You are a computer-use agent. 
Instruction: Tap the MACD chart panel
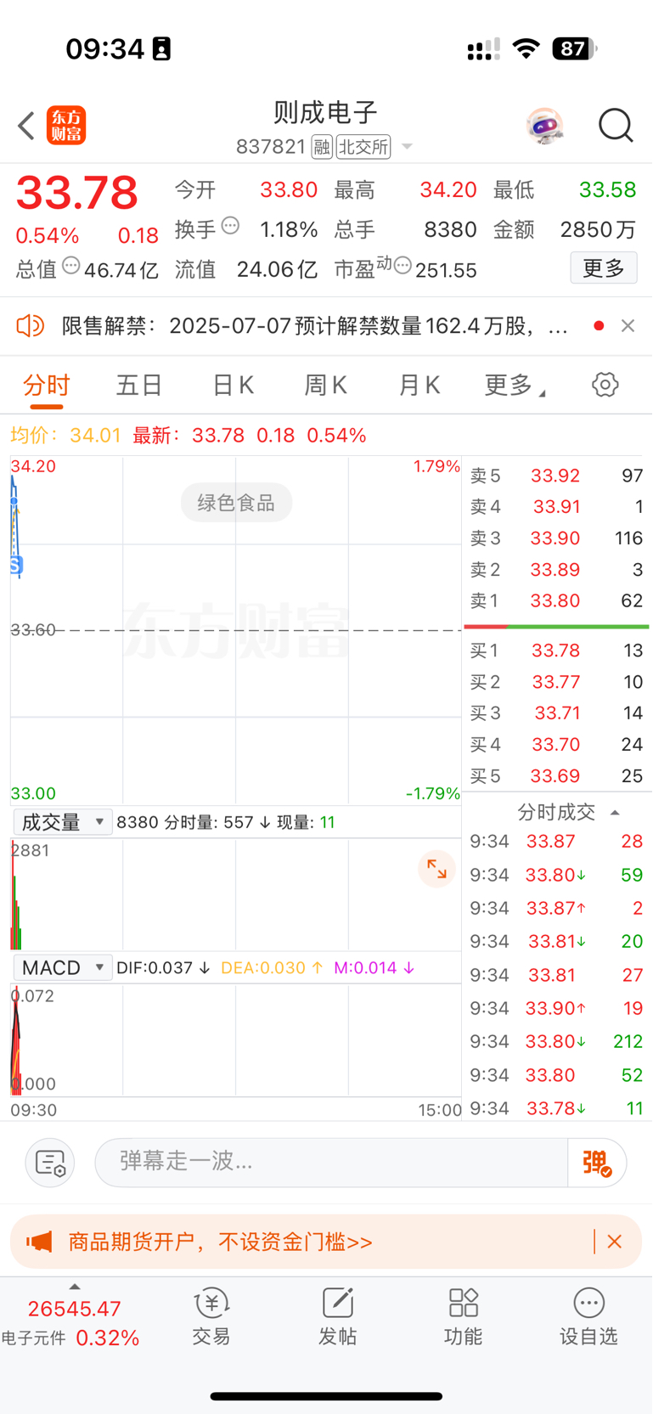click(x=236, y=1040)
